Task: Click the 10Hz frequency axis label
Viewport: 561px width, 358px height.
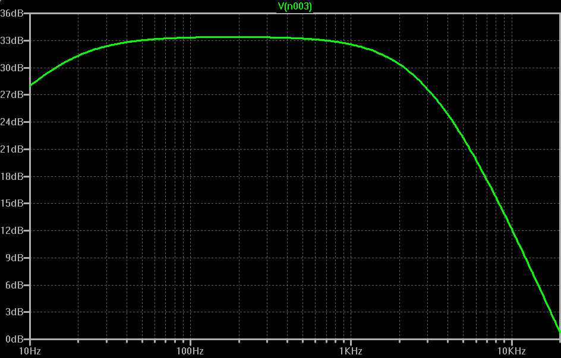Action: coord(30,351)
